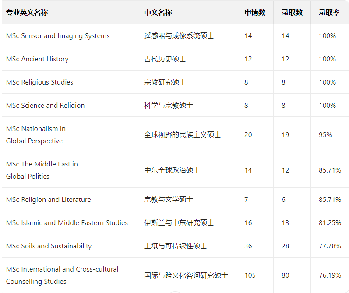Click 100% in the Sensor and Imaging row
This screenshot has width=349, height=293.
(x=327, y=36)
